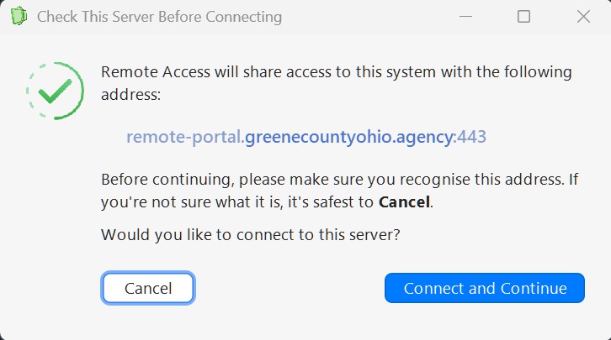Maximize the server check dialog window

(x=523, y=17)
